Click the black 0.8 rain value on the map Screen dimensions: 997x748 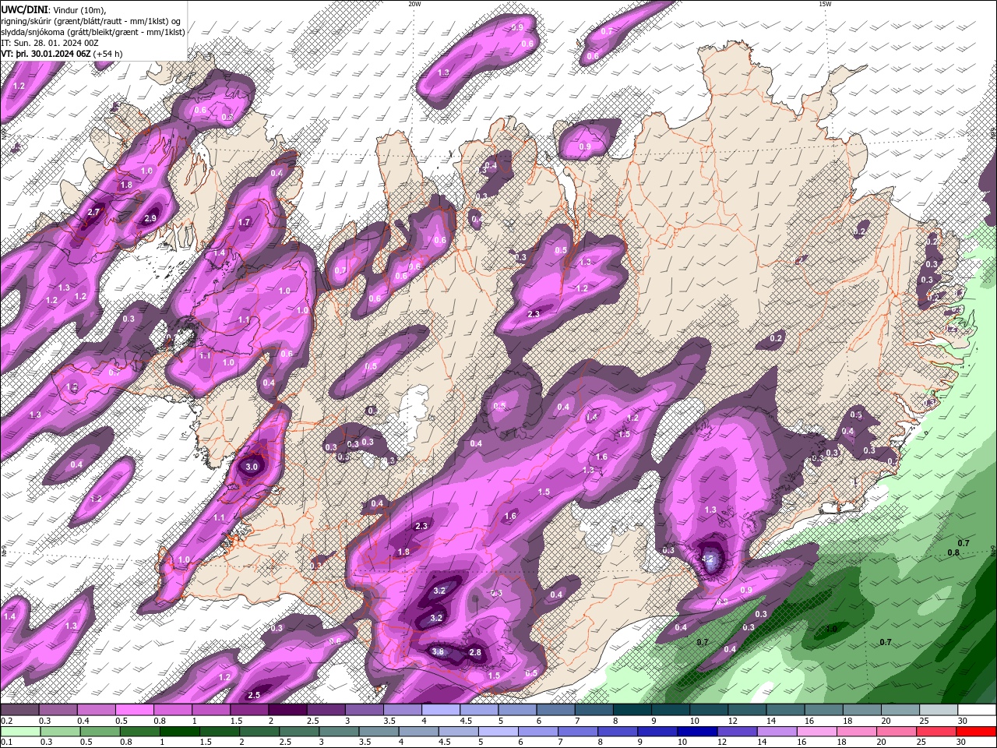click(x=953, y=552)
